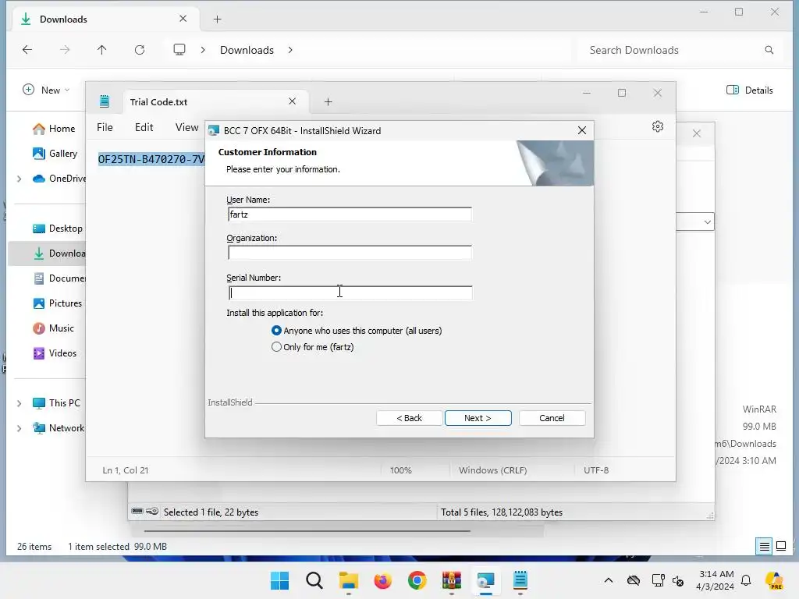Go forward in File Explorer
This screenshot has height=599, width=799.
[65, 49]
